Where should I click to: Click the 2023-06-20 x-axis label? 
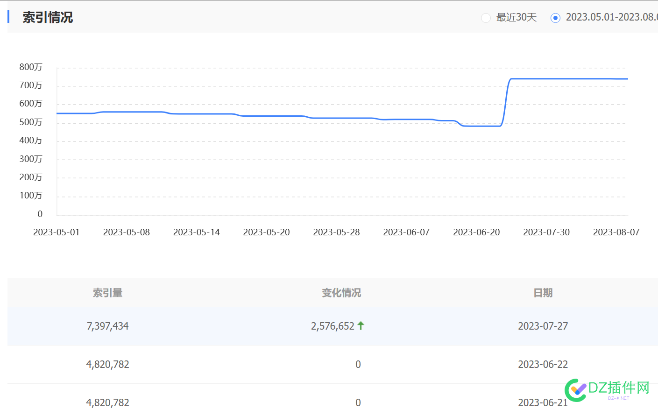click(x=476, y=232)
